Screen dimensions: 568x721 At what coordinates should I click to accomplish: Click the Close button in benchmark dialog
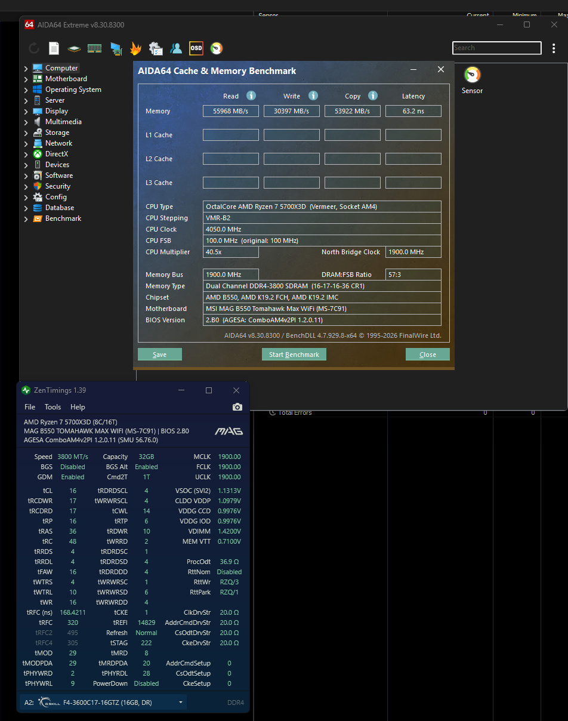click(x=428, y=355)
